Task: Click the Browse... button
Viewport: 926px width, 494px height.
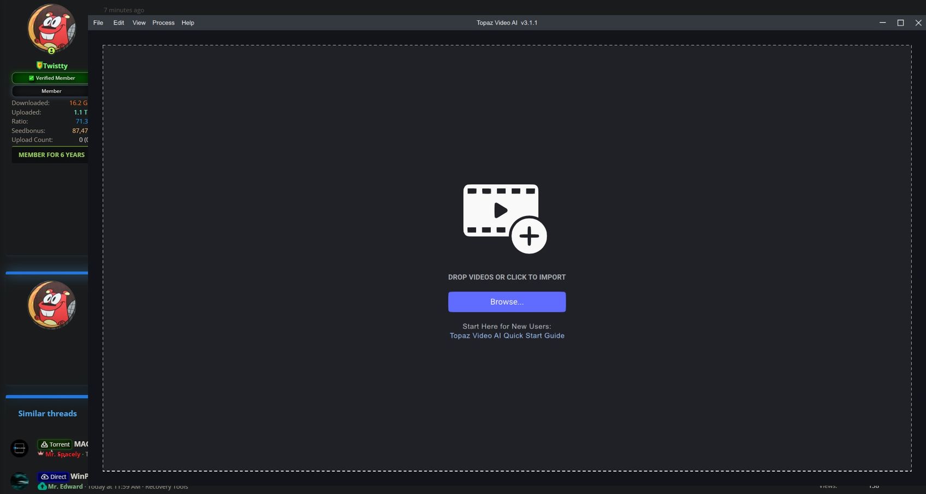Action: [507, 302]
